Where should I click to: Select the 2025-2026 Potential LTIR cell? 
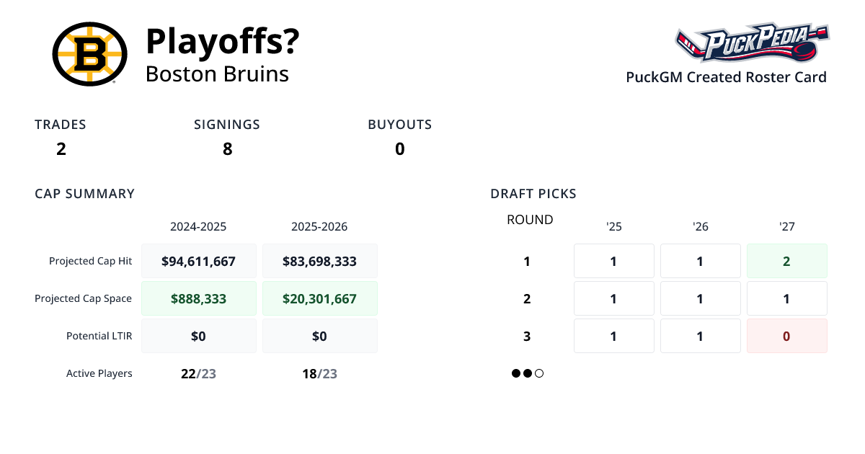click(320, 336)
